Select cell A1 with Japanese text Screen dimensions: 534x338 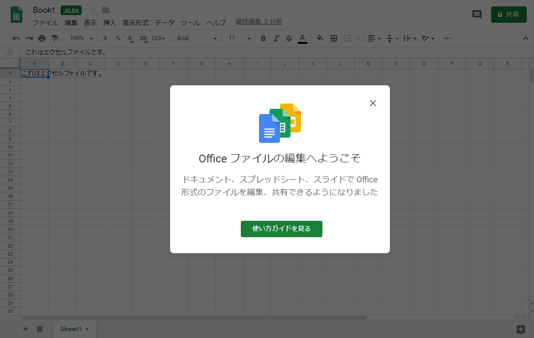click(x=35, y=73)
